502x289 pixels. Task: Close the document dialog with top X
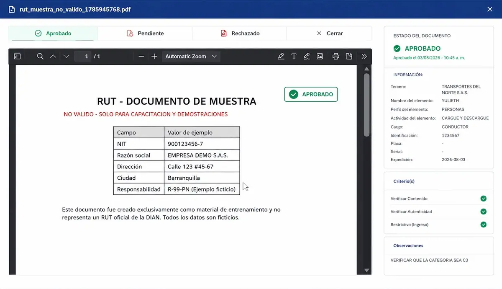pos(490,9)
